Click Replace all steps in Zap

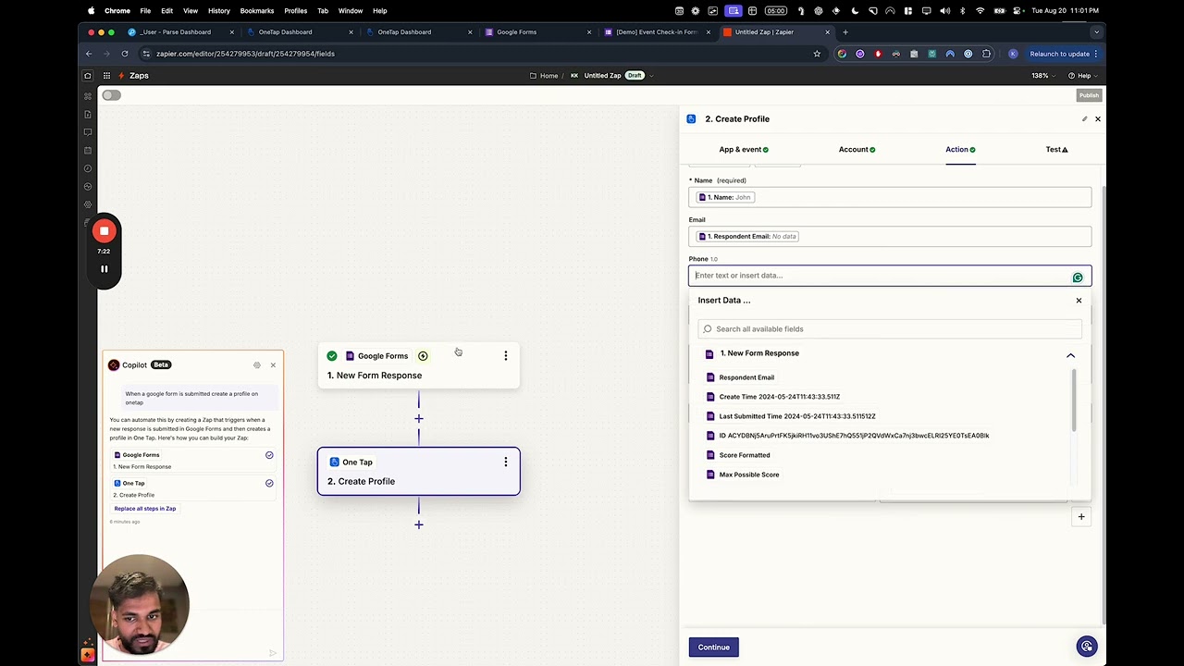coord(145,509)
